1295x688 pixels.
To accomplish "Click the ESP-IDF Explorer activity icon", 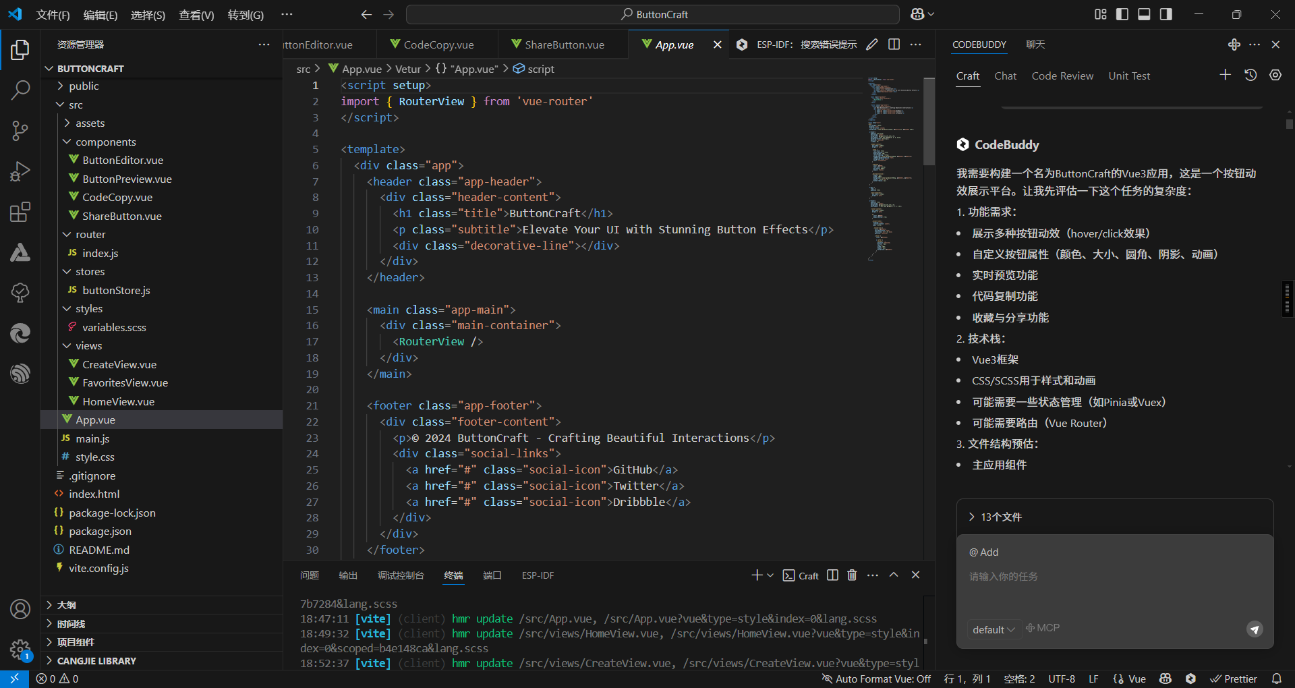I will pos(20,373).
